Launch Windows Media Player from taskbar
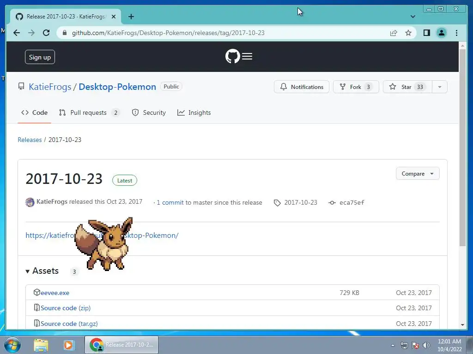473x354 pixels. click(68, 345)
